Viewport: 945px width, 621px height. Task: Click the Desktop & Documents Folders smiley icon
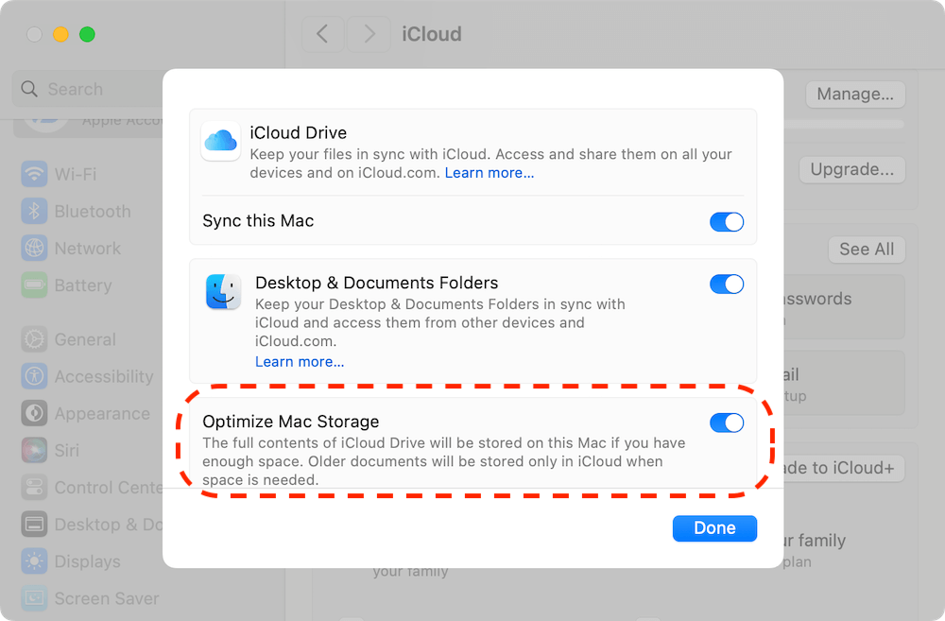pos(222,293)
